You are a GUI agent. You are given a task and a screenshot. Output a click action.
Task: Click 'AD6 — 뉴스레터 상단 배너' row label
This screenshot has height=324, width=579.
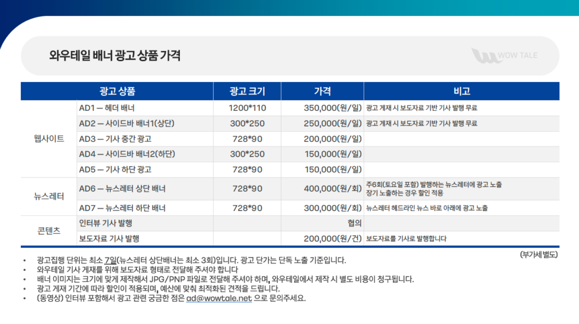[122, 189]
